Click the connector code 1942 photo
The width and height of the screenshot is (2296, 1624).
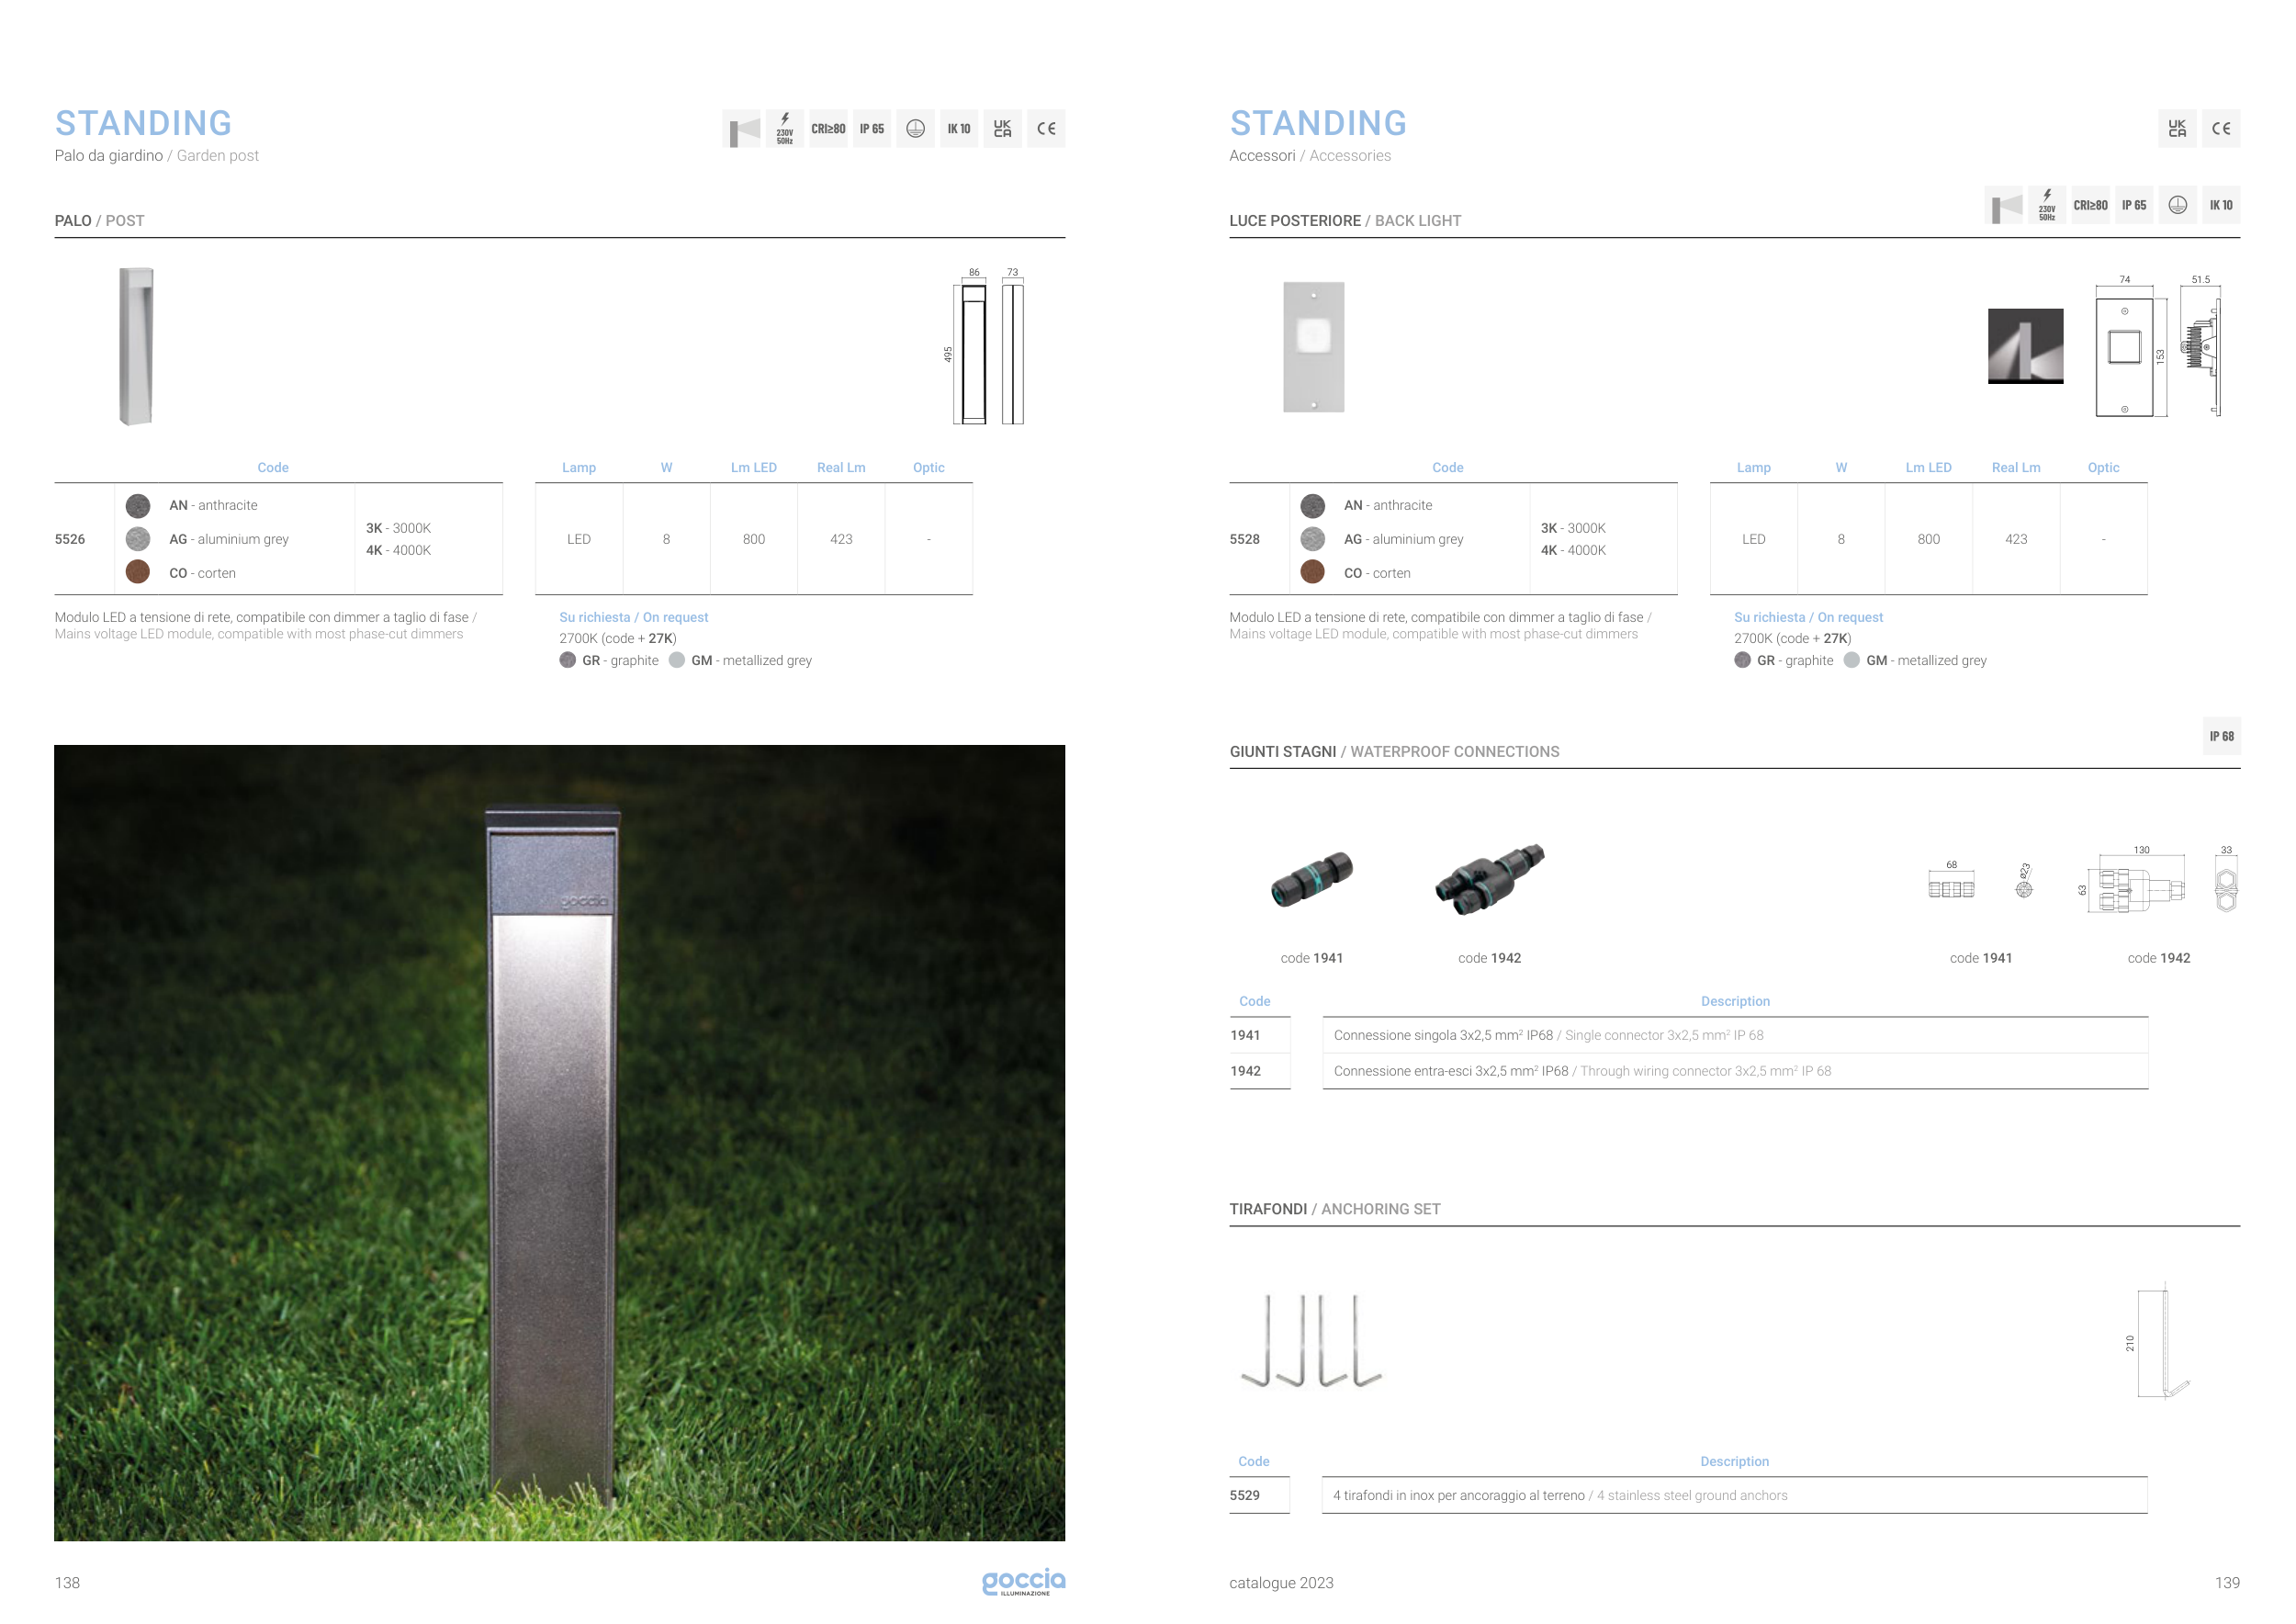[1489, 878]
